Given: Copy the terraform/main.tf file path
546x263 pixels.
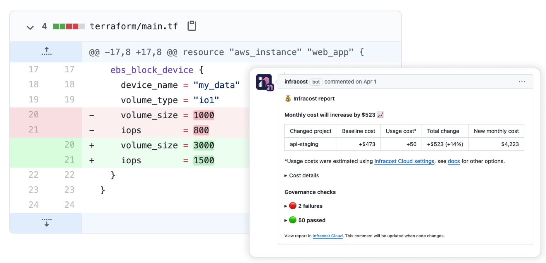Looking at the screenshot, I should click(192, 26).
